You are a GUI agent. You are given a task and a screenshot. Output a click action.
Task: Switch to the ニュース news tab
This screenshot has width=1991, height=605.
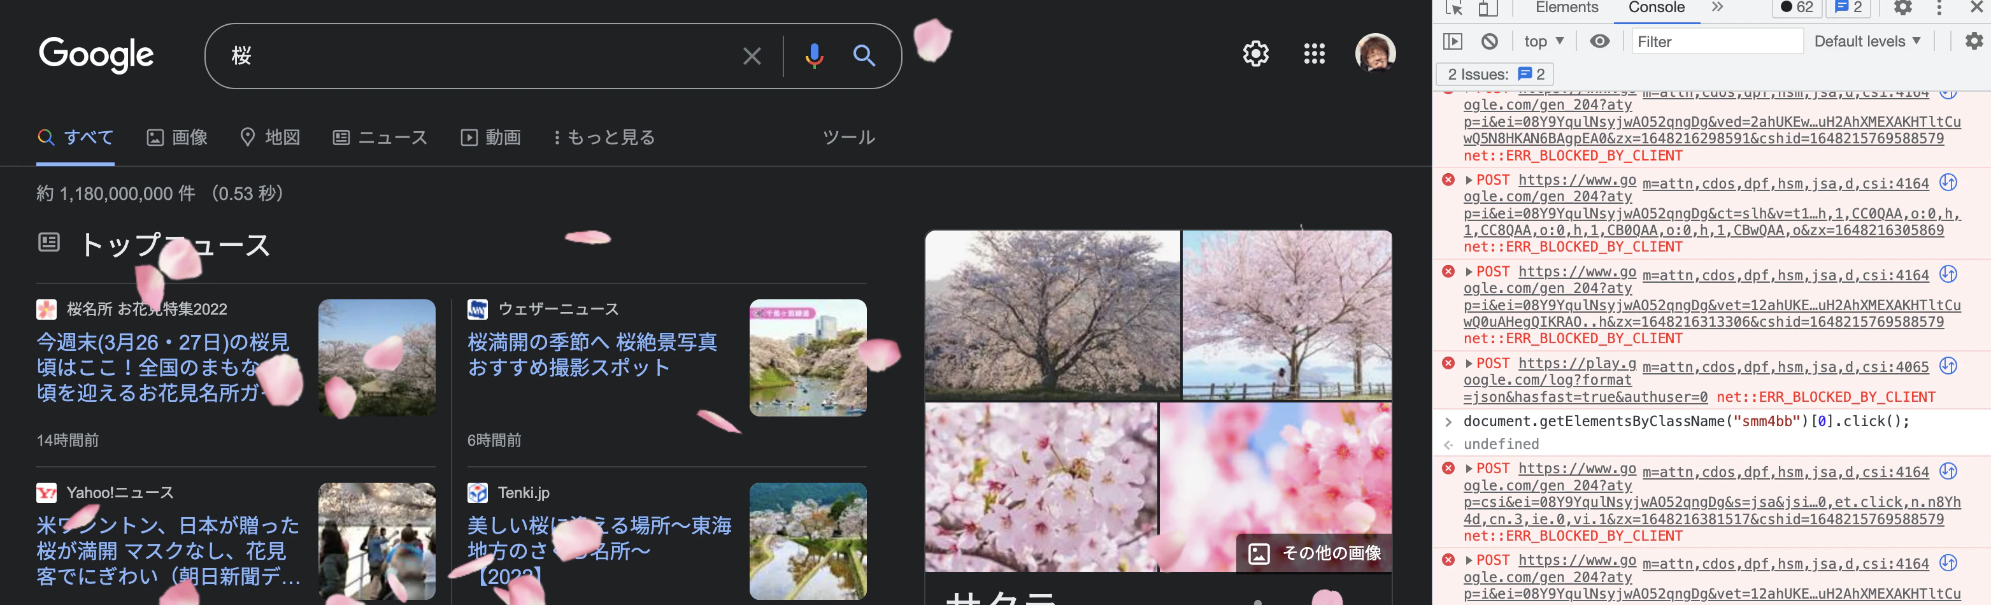coord(380,138)
